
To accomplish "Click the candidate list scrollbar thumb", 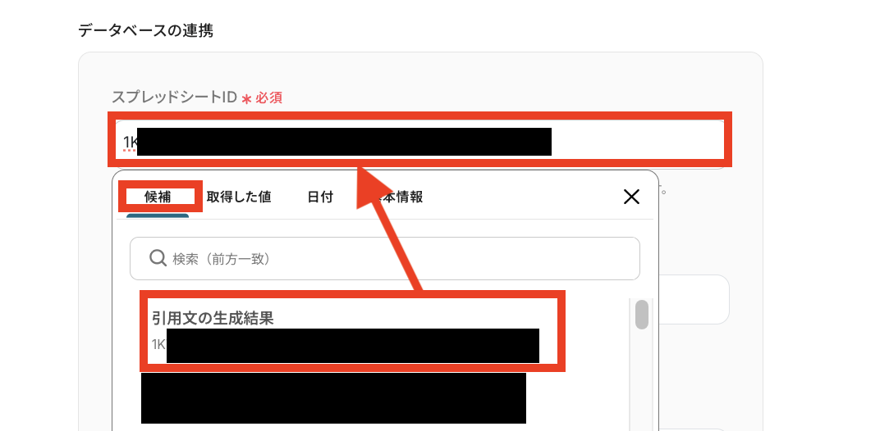I will (641, 315).
